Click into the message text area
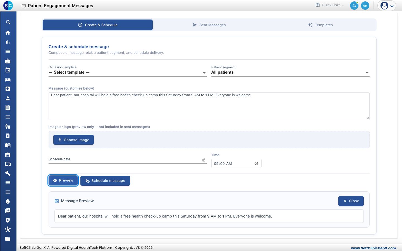The height and width of the screenshot is (251, 402). tap(209, 106)
